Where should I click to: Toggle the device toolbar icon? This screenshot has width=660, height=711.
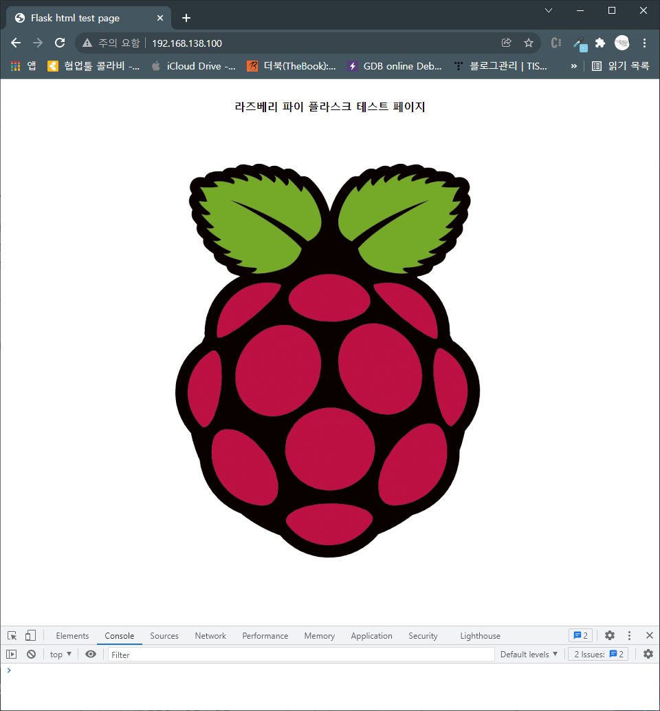coord(30,636)
